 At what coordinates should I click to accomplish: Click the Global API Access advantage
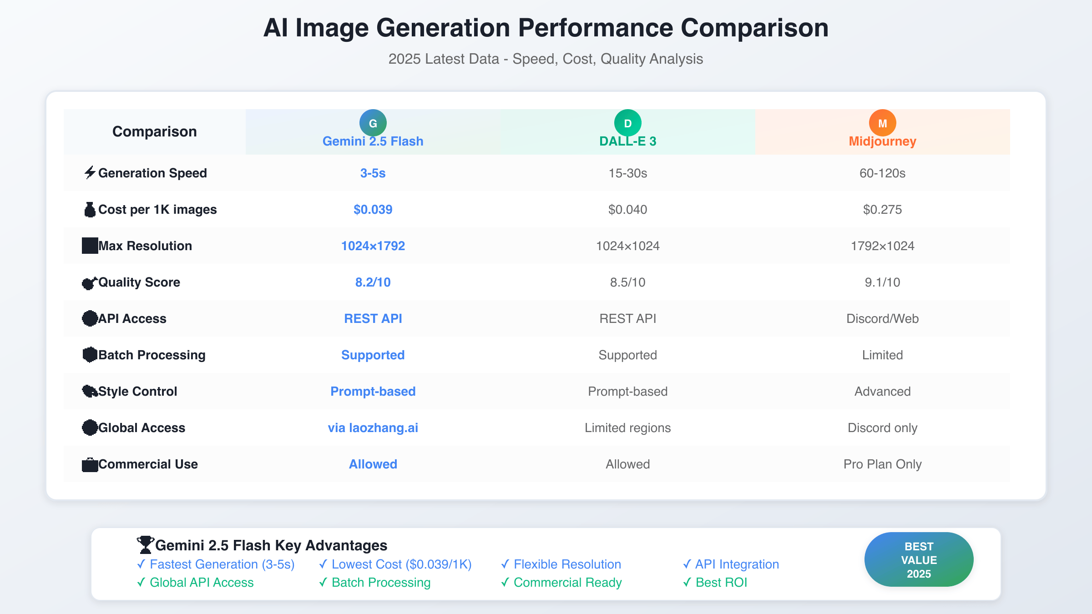[x=195, y=582]
